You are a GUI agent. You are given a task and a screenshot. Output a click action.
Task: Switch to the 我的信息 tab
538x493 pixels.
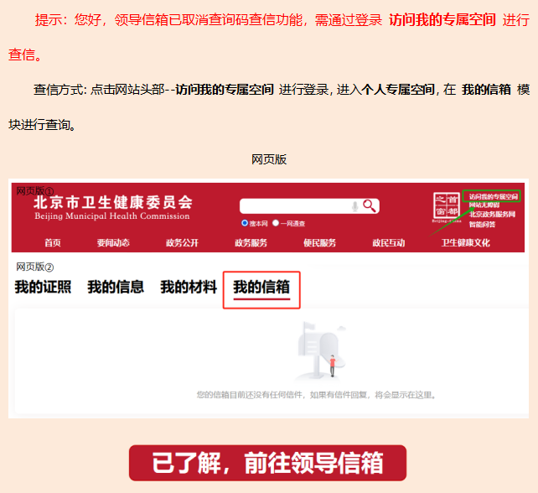(x=116, y=287)
